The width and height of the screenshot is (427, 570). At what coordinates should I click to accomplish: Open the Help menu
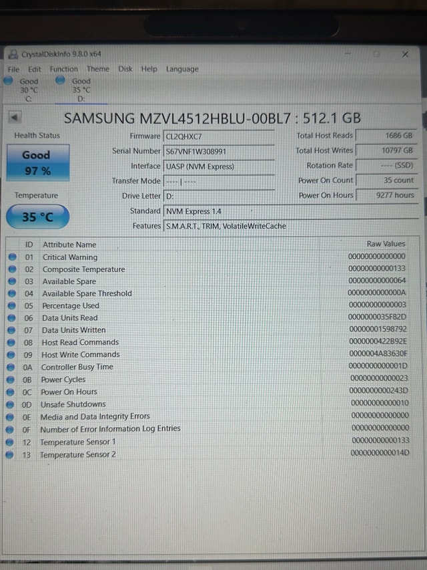point(149,69)
